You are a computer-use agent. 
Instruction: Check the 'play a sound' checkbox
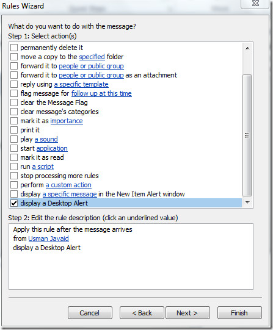[x=14, y=139]
